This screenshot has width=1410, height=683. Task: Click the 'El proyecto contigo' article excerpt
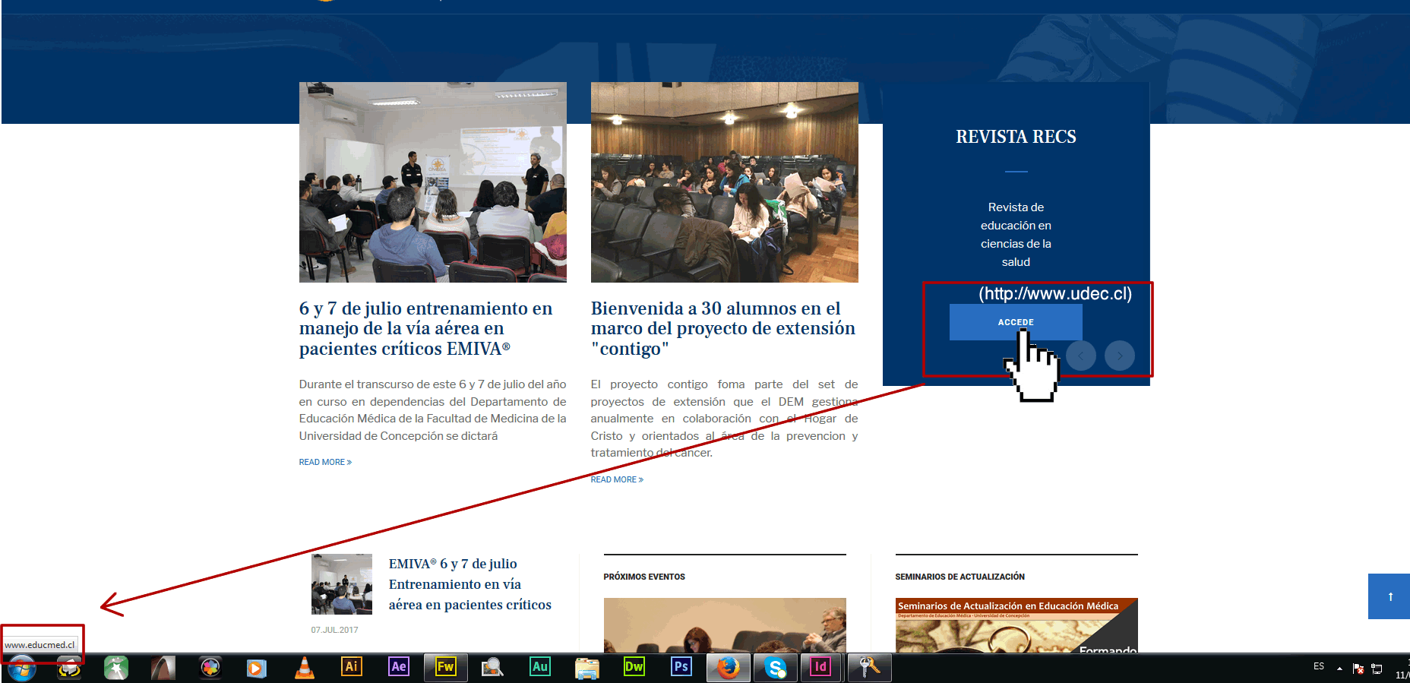click(x=725, y=419)
